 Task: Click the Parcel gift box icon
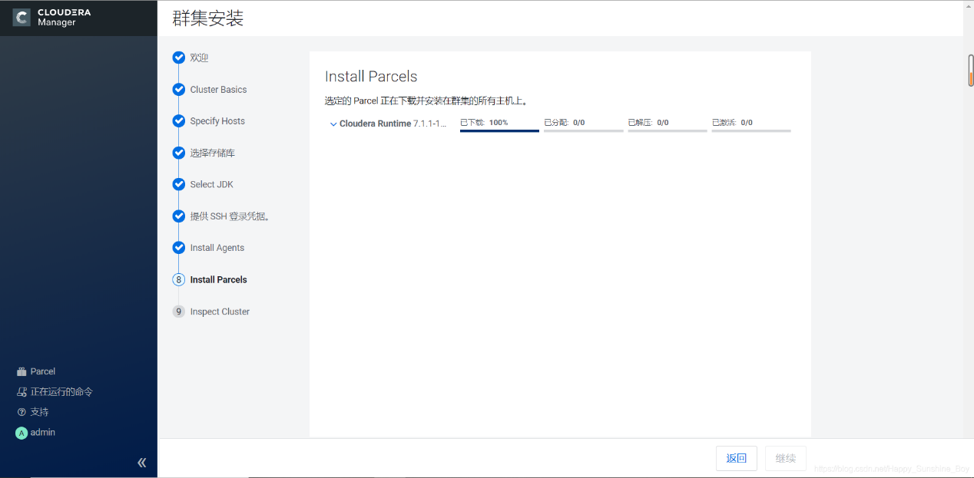(x=22, y=372)
